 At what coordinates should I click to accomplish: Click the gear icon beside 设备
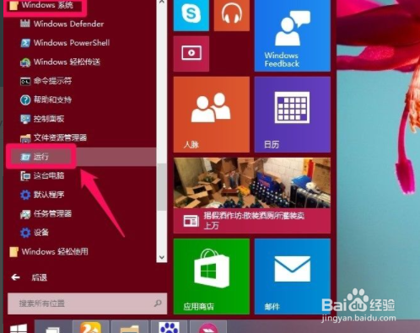click(x=25, y=233)
